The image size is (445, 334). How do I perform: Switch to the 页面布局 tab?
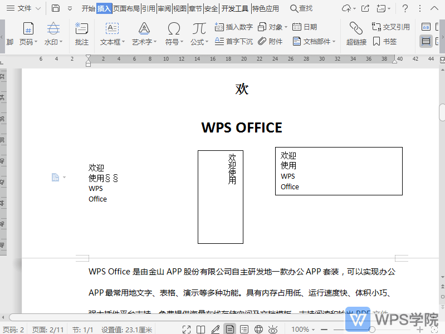click(126, 8)
